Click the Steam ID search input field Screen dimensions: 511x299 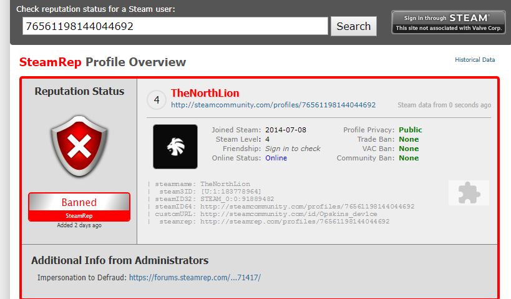coord(175,26)
